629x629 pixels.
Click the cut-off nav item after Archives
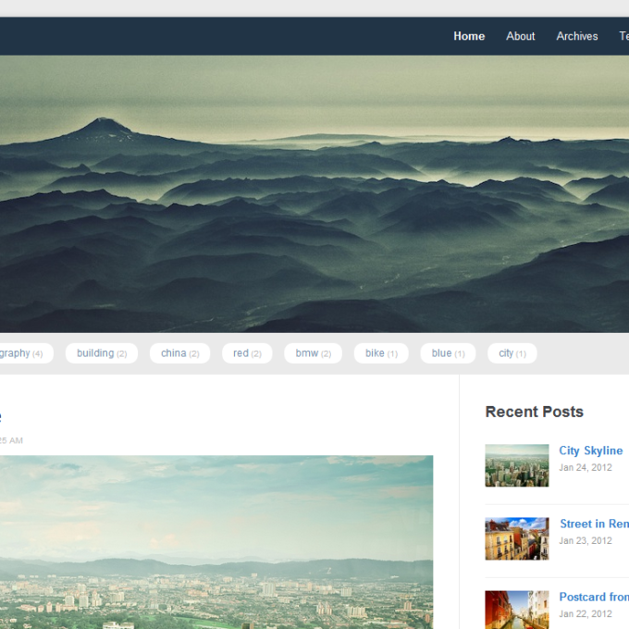coord(623,36)
